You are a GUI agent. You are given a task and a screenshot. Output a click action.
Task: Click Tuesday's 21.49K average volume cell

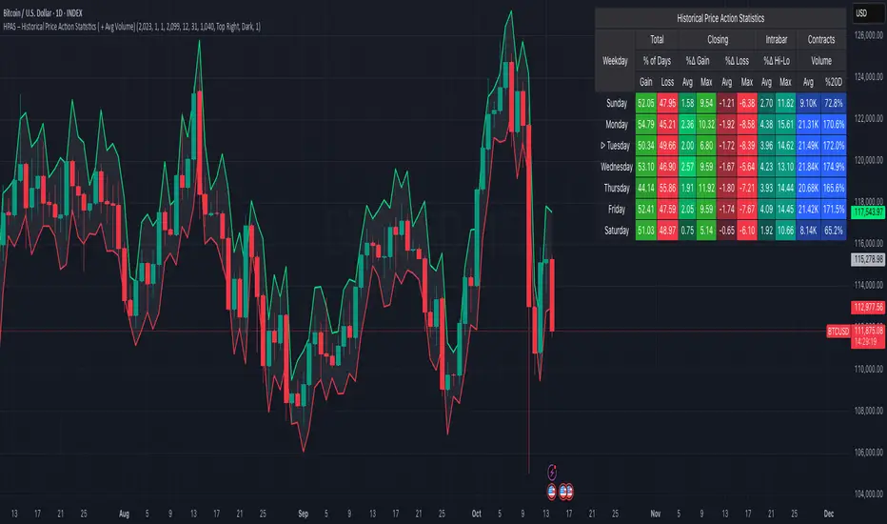808,146
